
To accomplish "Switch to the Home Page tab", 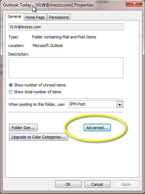I will [35, 17].
